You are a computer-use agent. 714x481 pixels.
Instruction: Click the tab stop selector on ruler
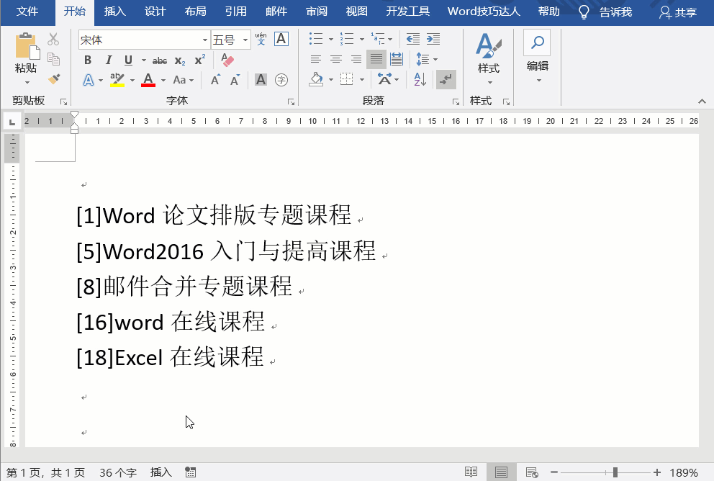coord(12,121)
